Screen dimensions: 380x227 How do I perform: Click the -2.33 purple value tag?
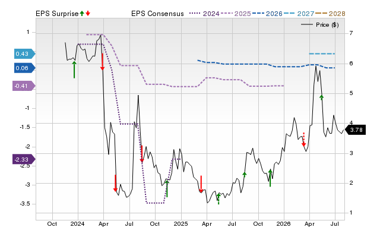click(24, 159)
